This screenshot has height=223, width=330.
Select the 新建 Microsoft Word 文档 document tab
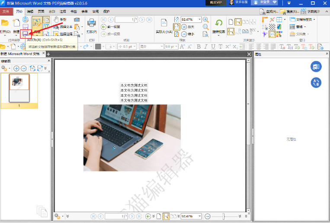(x=20, y=54)
